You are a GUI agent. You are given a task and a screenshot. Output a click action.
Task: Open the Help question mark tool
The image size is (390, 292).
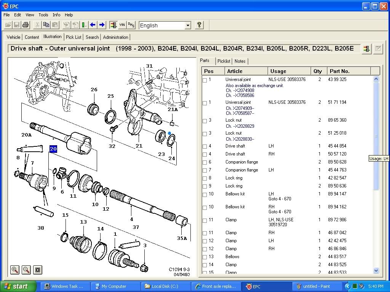coord(199,25)
